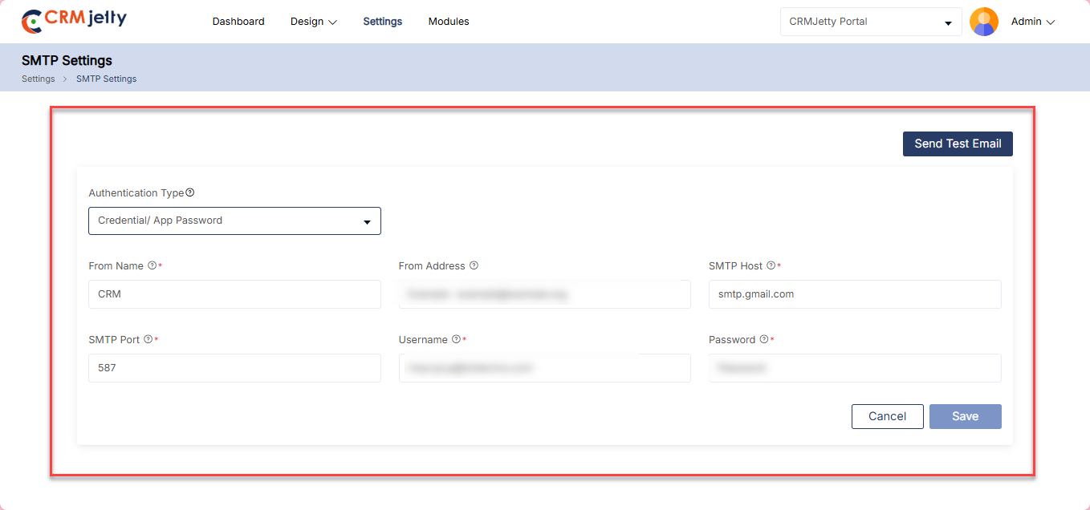Click help icon next to Password

click(x=763, y=339)
